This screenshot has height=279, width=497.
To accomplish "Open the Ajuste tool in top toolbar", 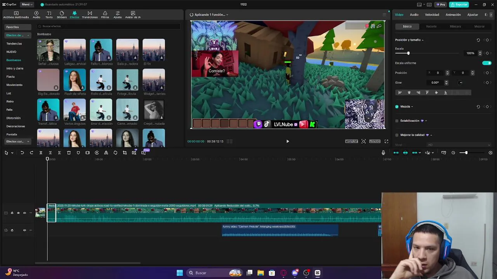I will pos(118,15).
